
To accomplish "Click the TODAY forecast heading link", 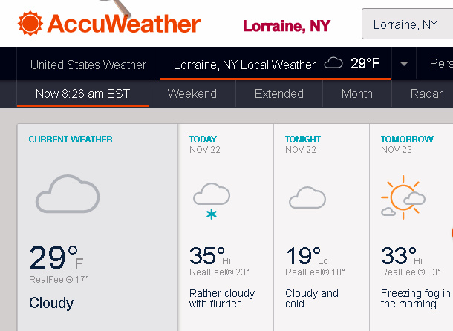I will tap(203, 139).
